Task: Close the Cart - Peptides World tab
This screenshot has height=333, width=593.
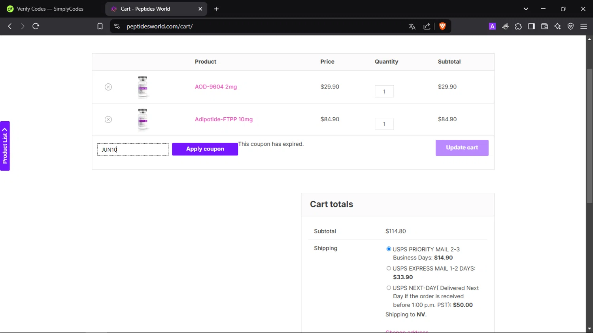Action: pos(200,9)
